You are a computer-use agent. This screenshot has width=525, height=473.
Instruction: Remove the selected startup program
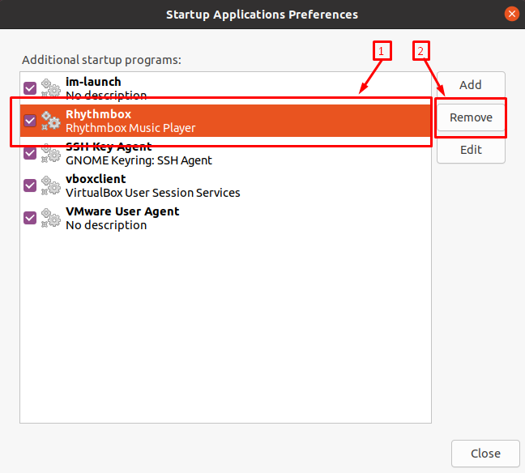[x=471, y=117]
